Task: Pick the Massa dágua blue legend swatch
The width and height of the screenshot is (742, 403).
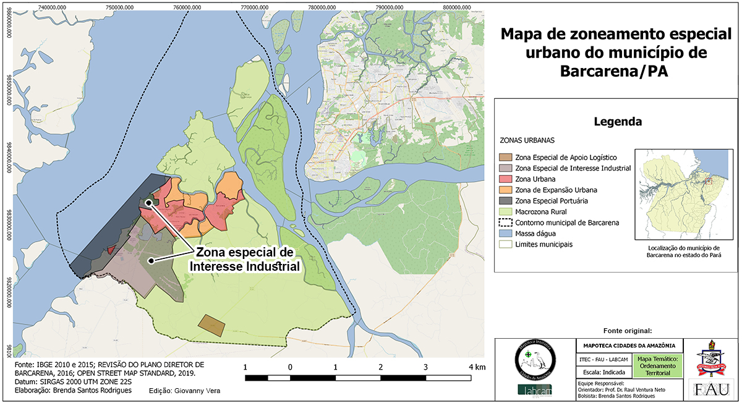Action: coord(505,234)
